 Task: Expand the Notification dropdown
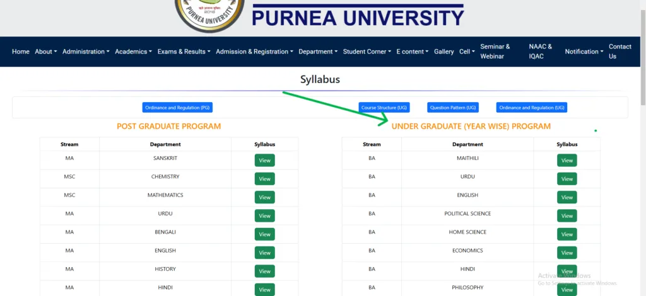(584, 52)
